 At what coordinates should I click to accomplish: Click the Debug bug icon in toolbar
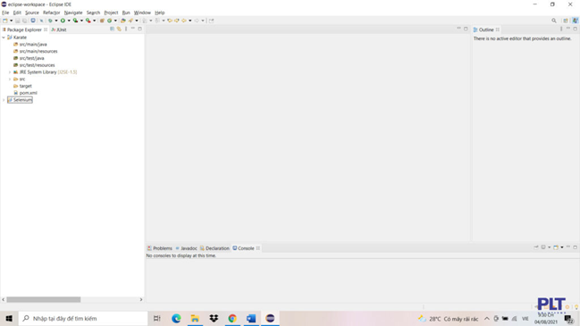coord(50,21)
